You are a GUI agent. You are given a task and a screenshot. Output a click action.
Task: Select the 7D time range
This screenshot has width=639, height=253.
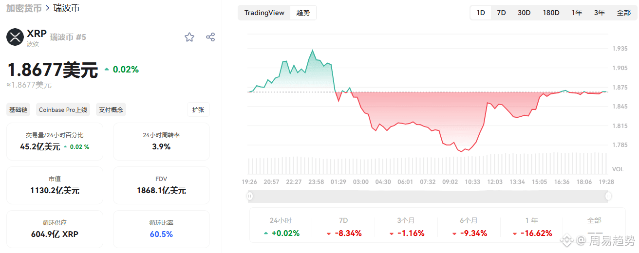(x=501, y=13)
